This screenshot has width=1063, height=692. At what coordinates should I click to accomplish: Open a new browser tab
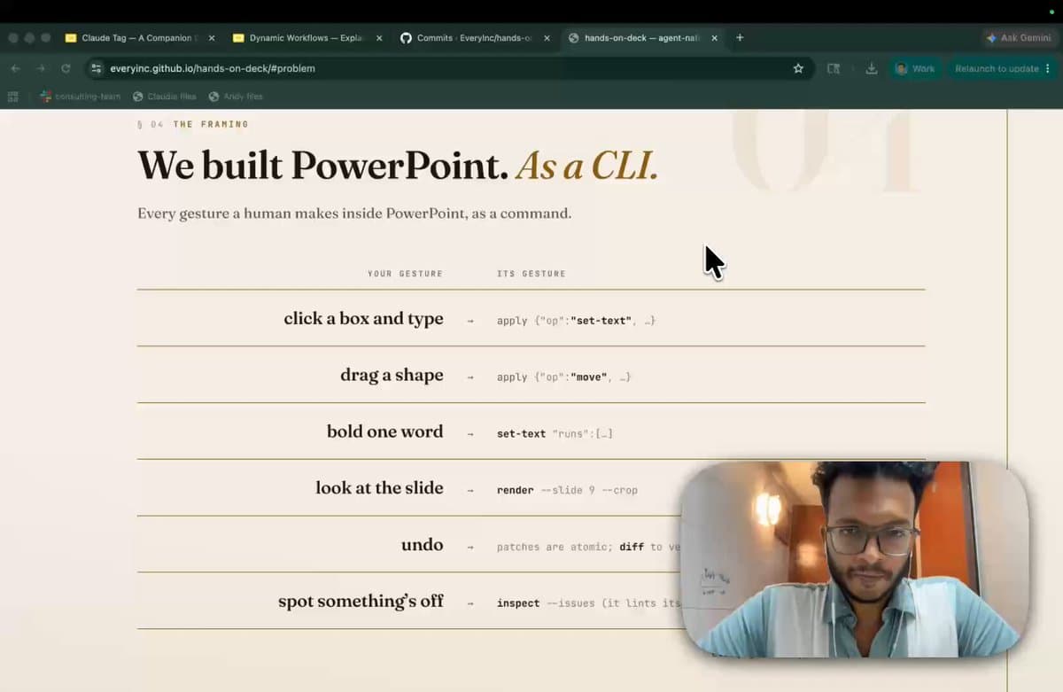pos(740,38)
